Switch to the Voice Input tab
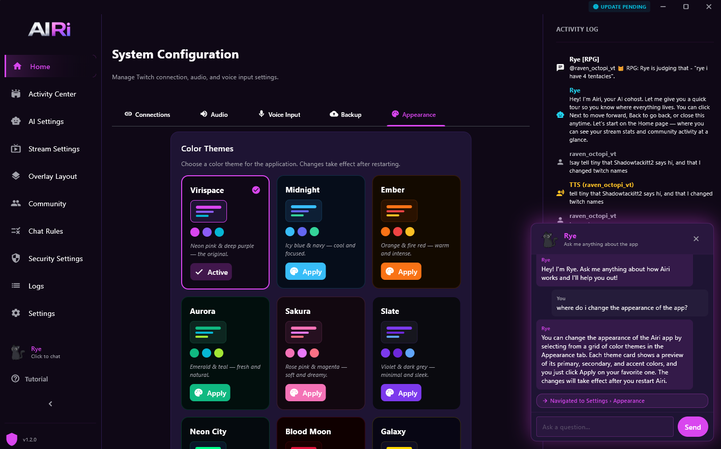 tap(279, 115)
